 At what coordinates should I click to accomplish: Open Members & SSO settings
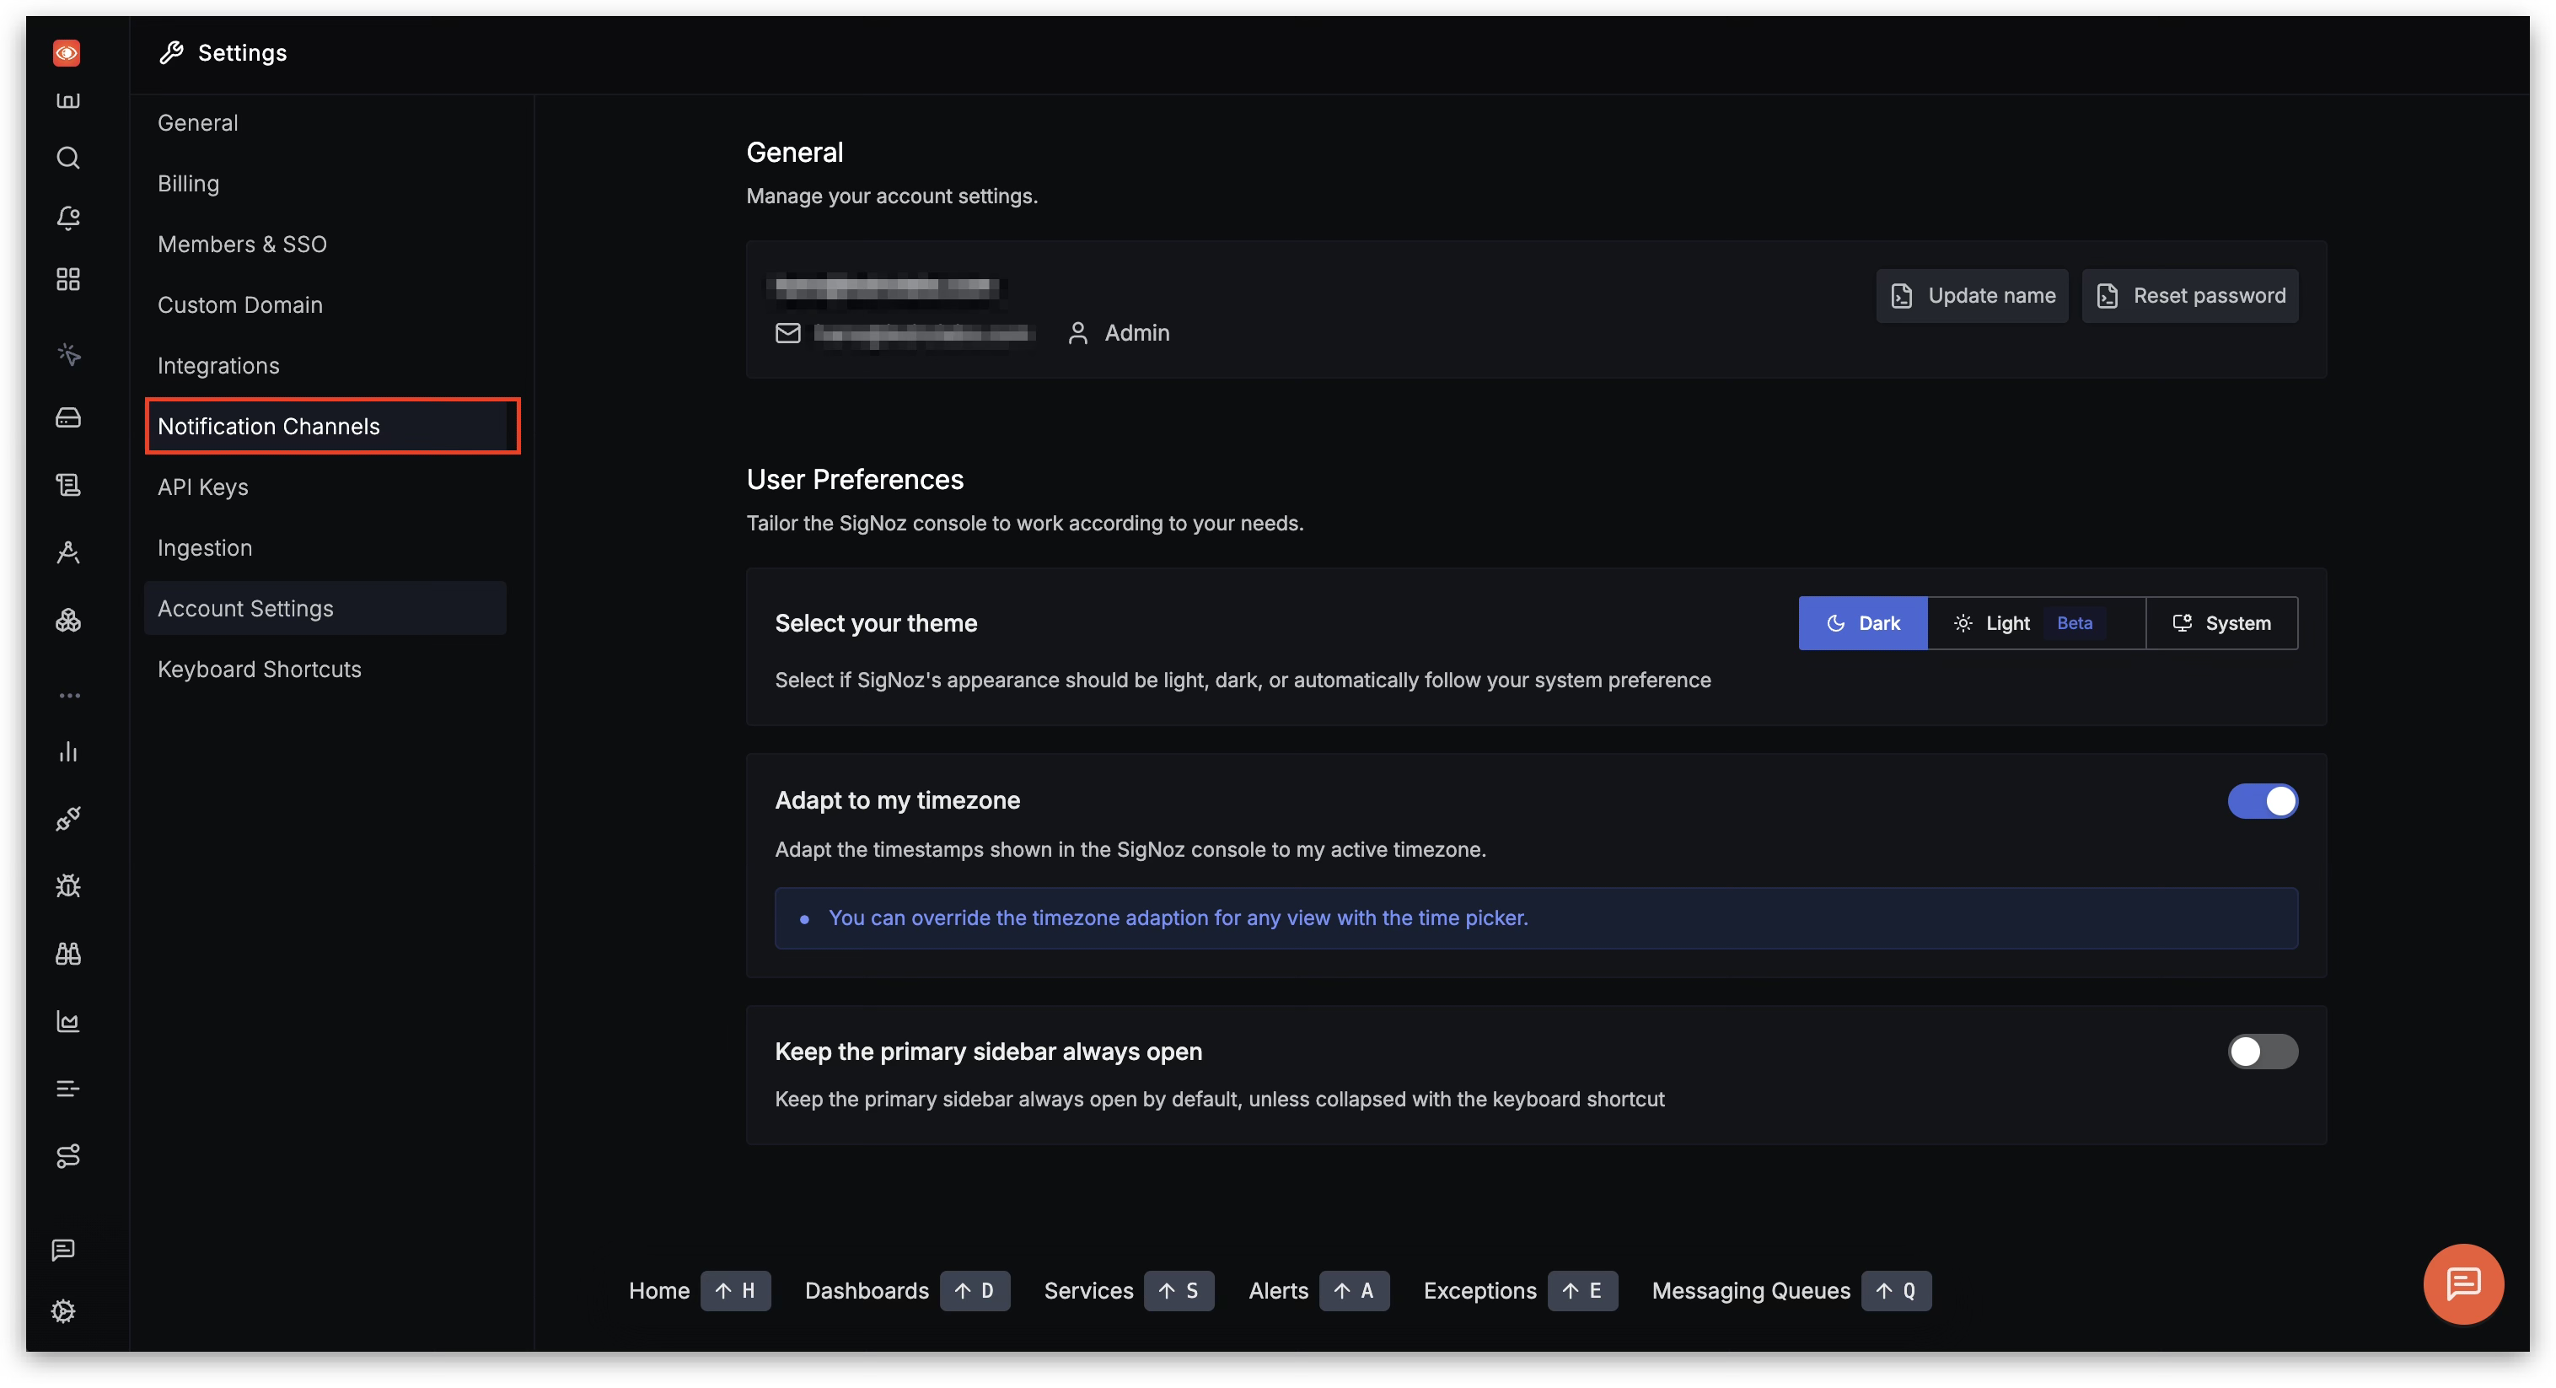[242, 245]
